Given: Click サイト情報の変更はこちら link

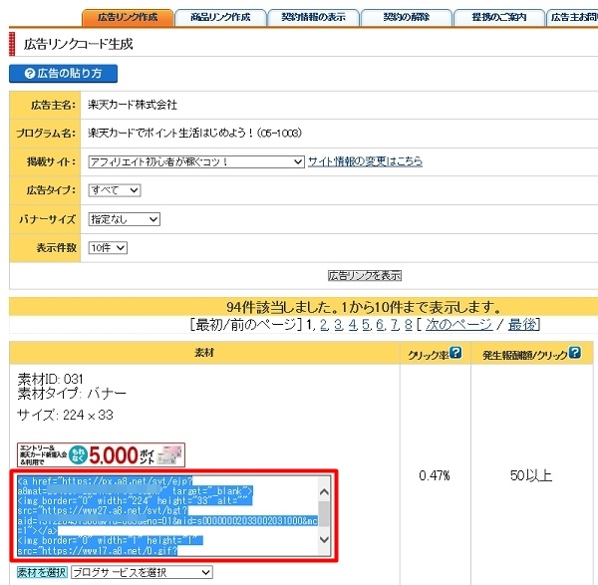Looking at the screenshot, I should click(x=365, y=161).
